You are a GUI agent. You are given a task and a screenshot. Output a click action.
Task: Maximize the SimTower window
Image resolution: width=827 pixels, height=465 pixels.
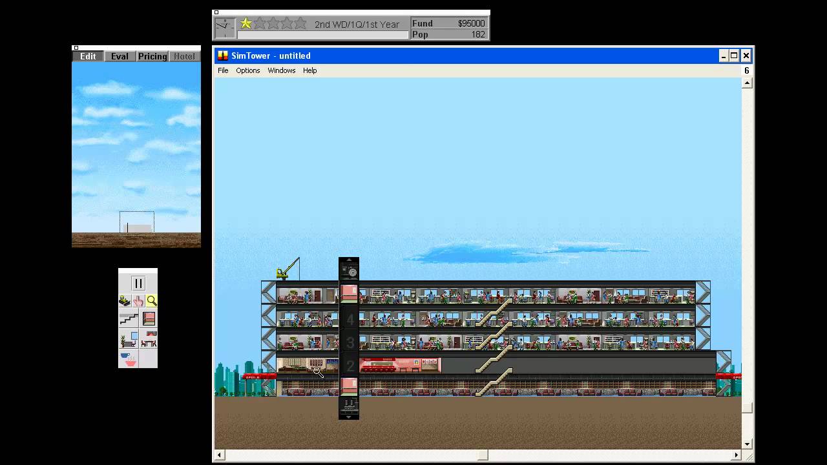pyautogui.click(x=734, y=56)
